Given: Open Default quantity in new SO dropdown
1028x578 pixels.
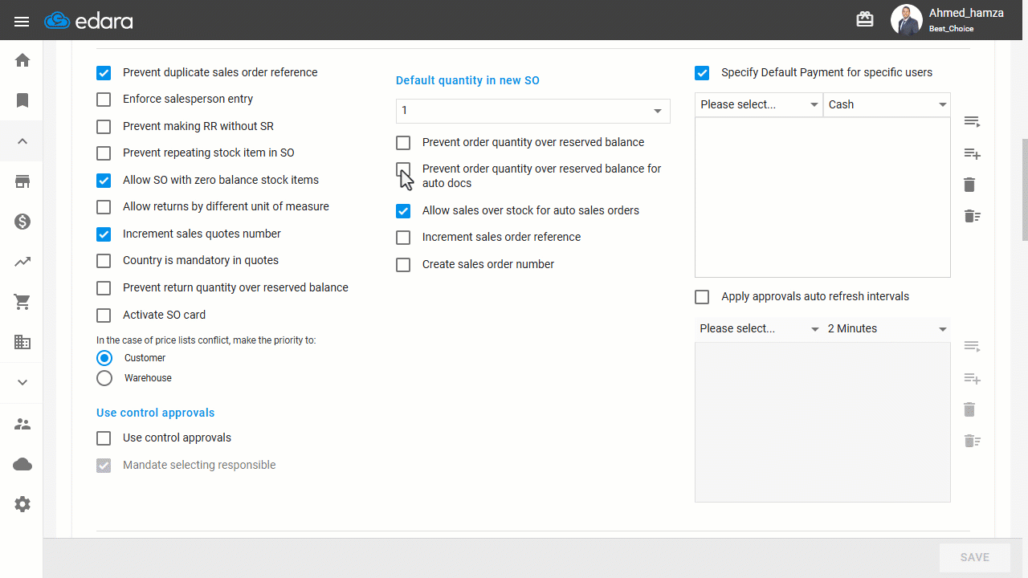Looking at the screenshot, I should point(533,111).
